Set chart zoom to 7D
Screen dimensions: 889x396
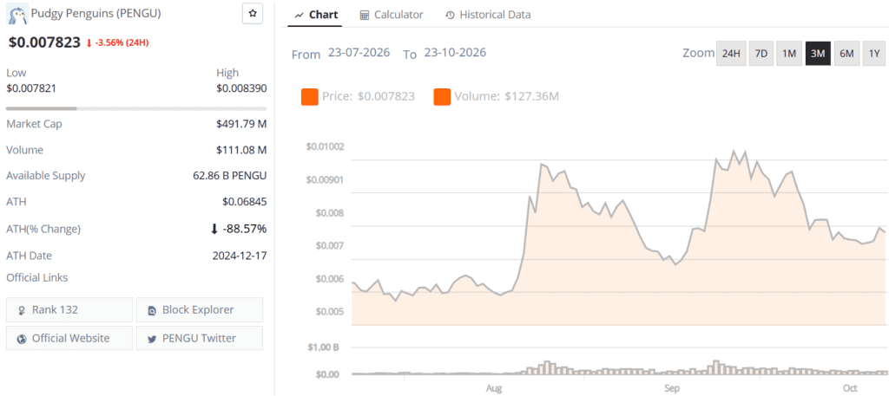(x=761, y=54)
